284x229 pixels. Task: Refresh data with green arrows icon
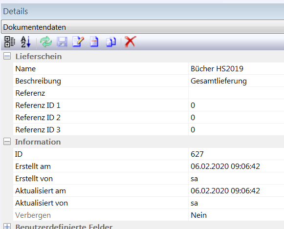coord(46,42)
